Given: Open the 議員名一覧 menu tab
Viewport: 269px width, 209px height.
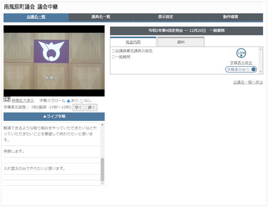Looking at the screenshot, I should tap(101, 17).
